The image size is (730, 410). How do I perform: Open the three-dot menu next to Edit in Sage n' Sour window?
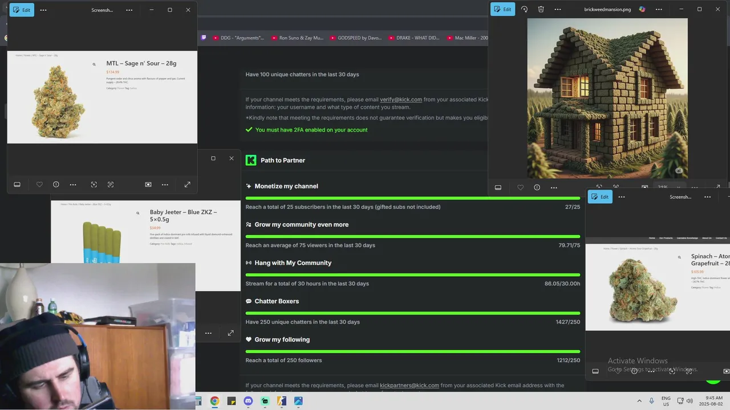[x=43, y=10]
